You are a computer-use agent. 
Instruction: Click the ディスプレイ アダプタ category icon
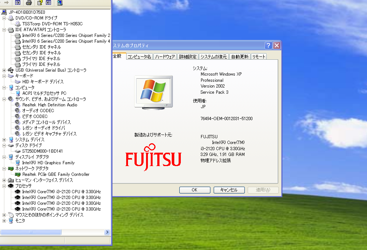click(11, 157)
